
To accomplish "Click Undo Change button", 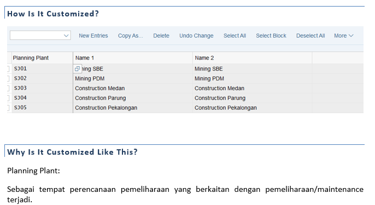I will point(196,36).
